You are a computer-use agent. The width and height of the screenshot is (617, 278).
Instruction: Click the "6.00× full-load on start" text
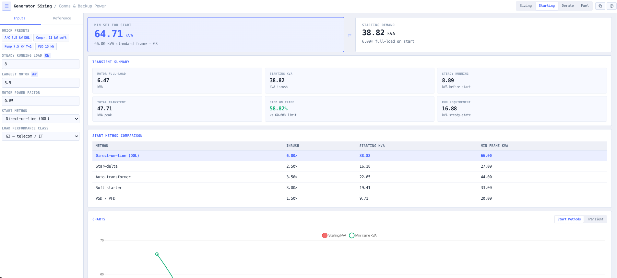click(x=388, y=41)
